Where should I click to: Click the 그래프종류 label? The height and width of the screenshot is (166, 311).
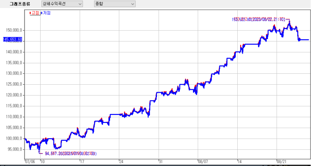20,4
